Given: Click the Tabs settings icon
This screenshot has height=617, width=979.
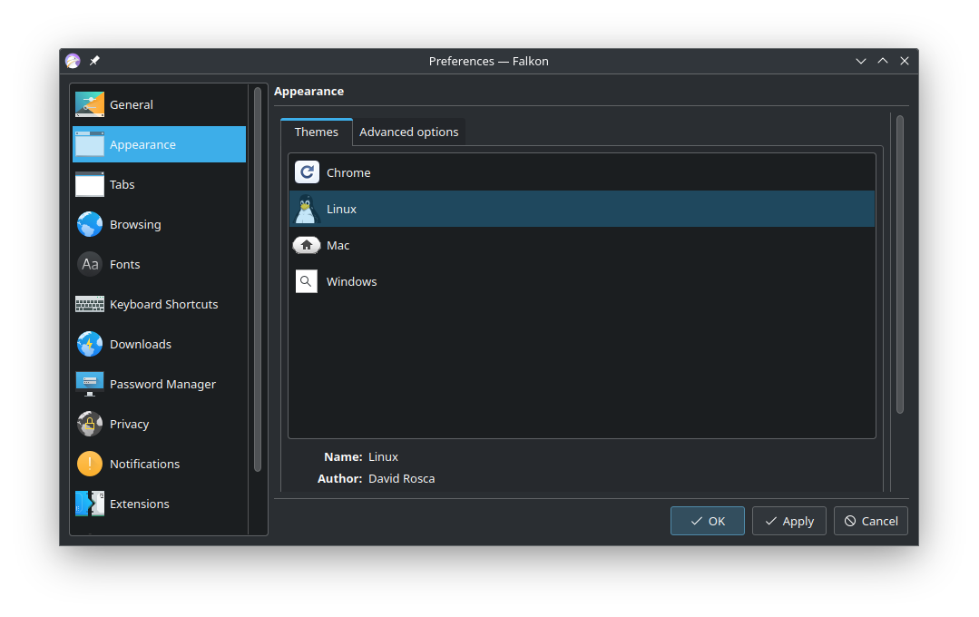Looking at the screenshot, I should [89, 184].
